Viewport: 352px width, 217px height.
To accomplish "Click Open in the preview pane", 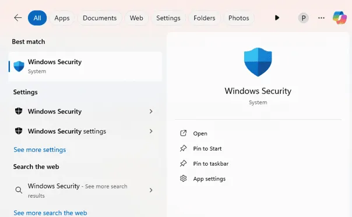I will [x=200, y=133].
